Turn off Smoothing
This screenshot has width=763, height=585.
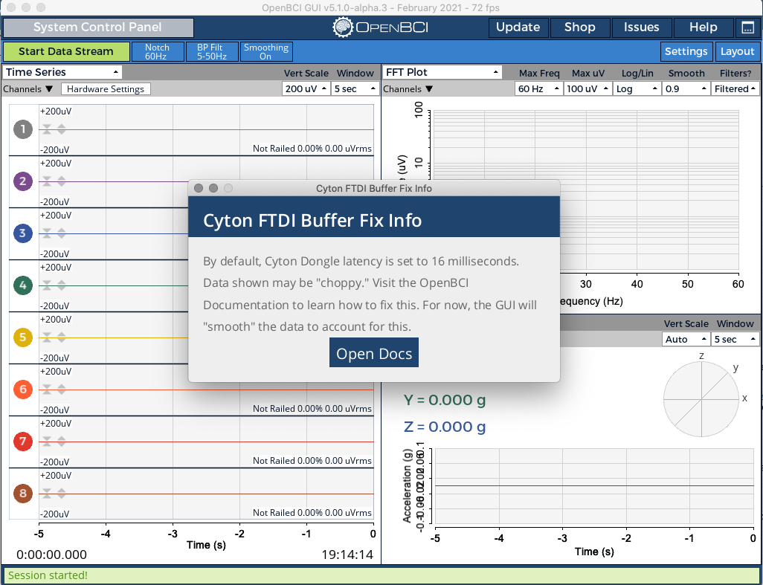(x=266, y=51)
